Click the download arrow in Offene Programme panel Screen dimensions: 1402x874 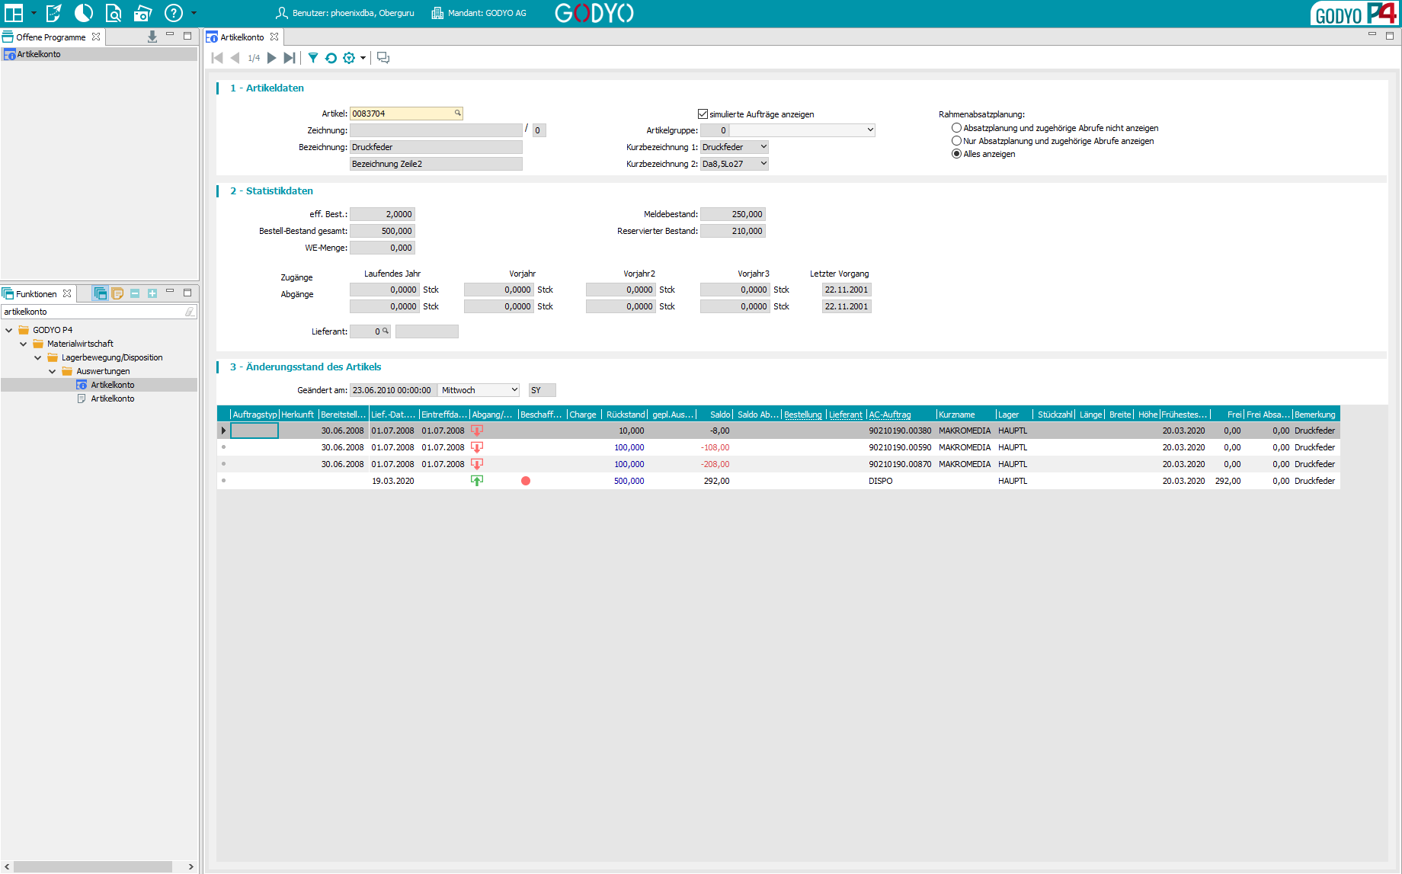152,37
